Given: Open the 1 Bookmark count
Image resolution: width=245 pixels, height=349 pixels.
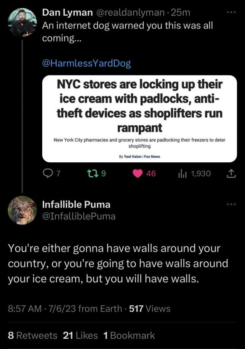Looking at the screenshot, I should click(x=129, y=335).
